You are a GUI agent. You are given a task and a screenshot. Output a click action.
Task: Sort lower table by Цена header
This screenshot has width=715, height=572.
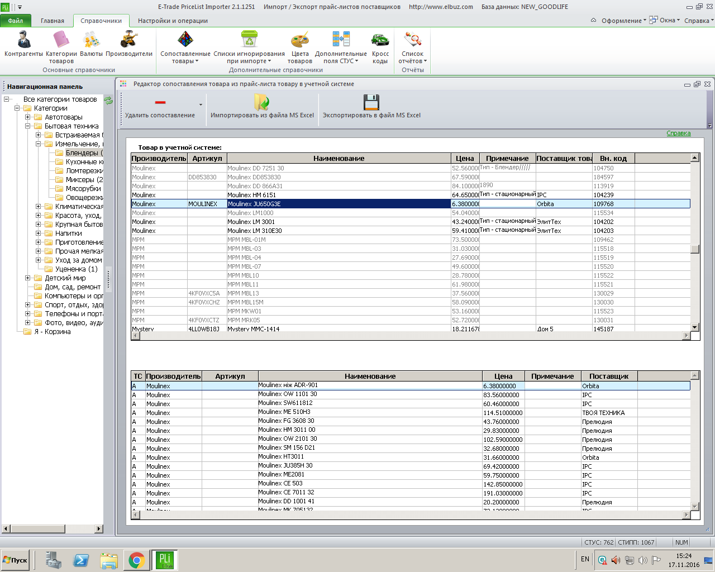(503, 376)
